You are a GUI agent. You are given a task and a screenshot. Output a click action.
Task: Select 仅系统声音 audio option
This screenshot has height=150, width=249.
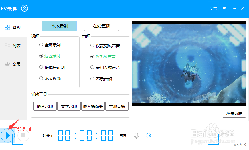(x=103, y=57)
